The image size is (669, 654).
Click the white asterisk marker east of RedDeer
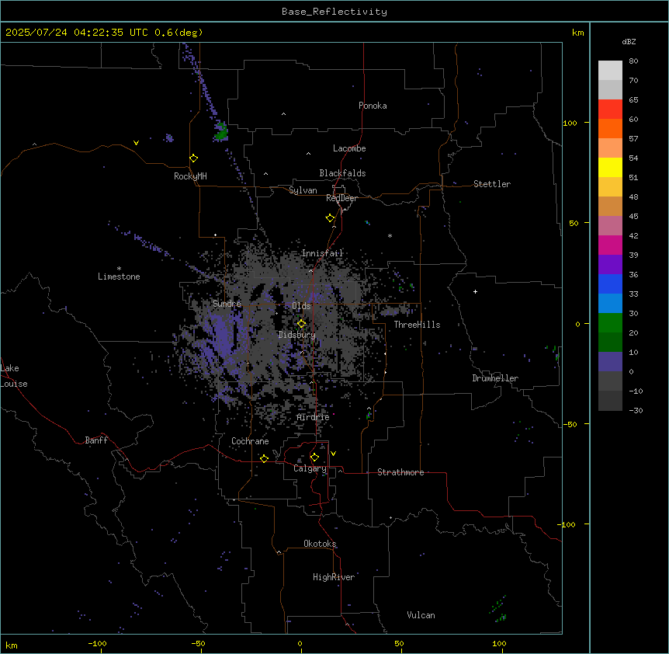[390, 235]
